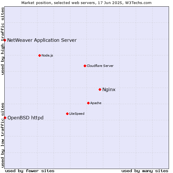Click the Cloudflare Server data marker

point(85,66)
